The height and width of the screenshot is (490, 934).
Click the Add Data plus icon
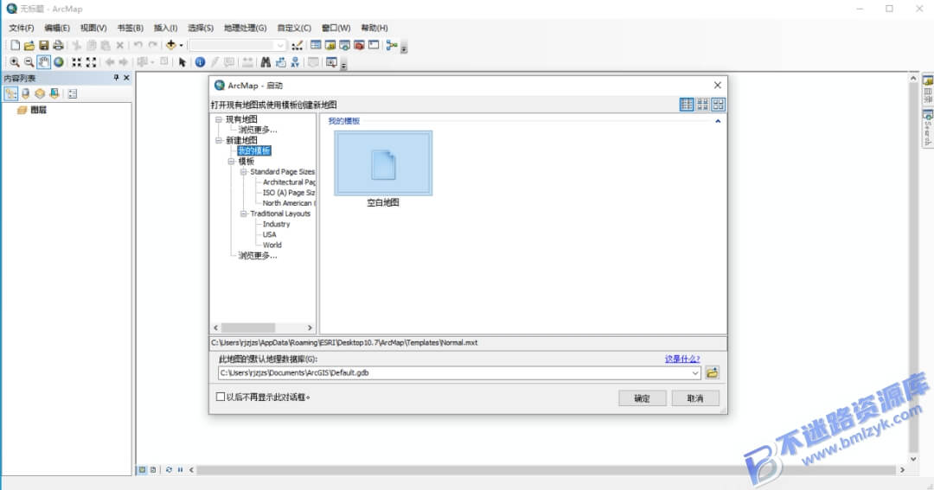point(171,45)
